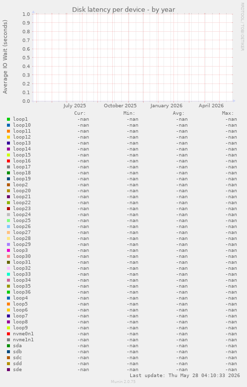Viewport: 247px width, 387px height.
Task: Click the Cur value '-nan' for loop1
Action: [83, 119]
